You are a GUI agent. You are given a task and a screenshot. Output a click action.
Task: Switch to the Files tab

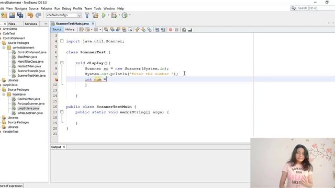[12, 24]
